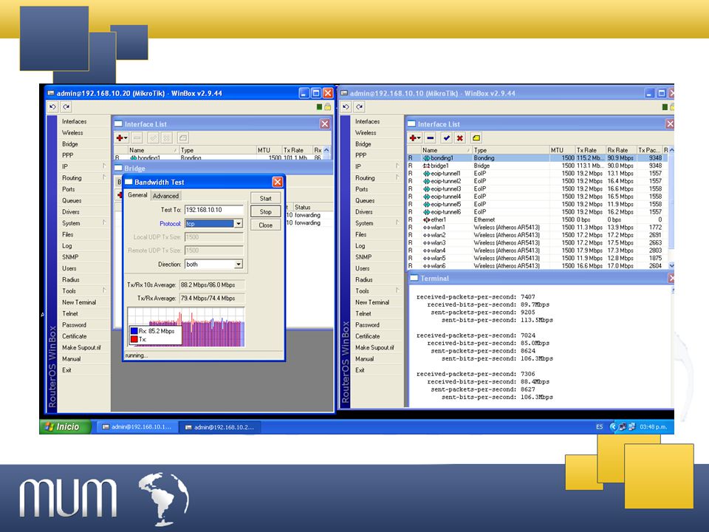Switch to the Advanced tab in Bandwidth Test
The height and width of the screenshot is (532, 709).
(165, 196)
